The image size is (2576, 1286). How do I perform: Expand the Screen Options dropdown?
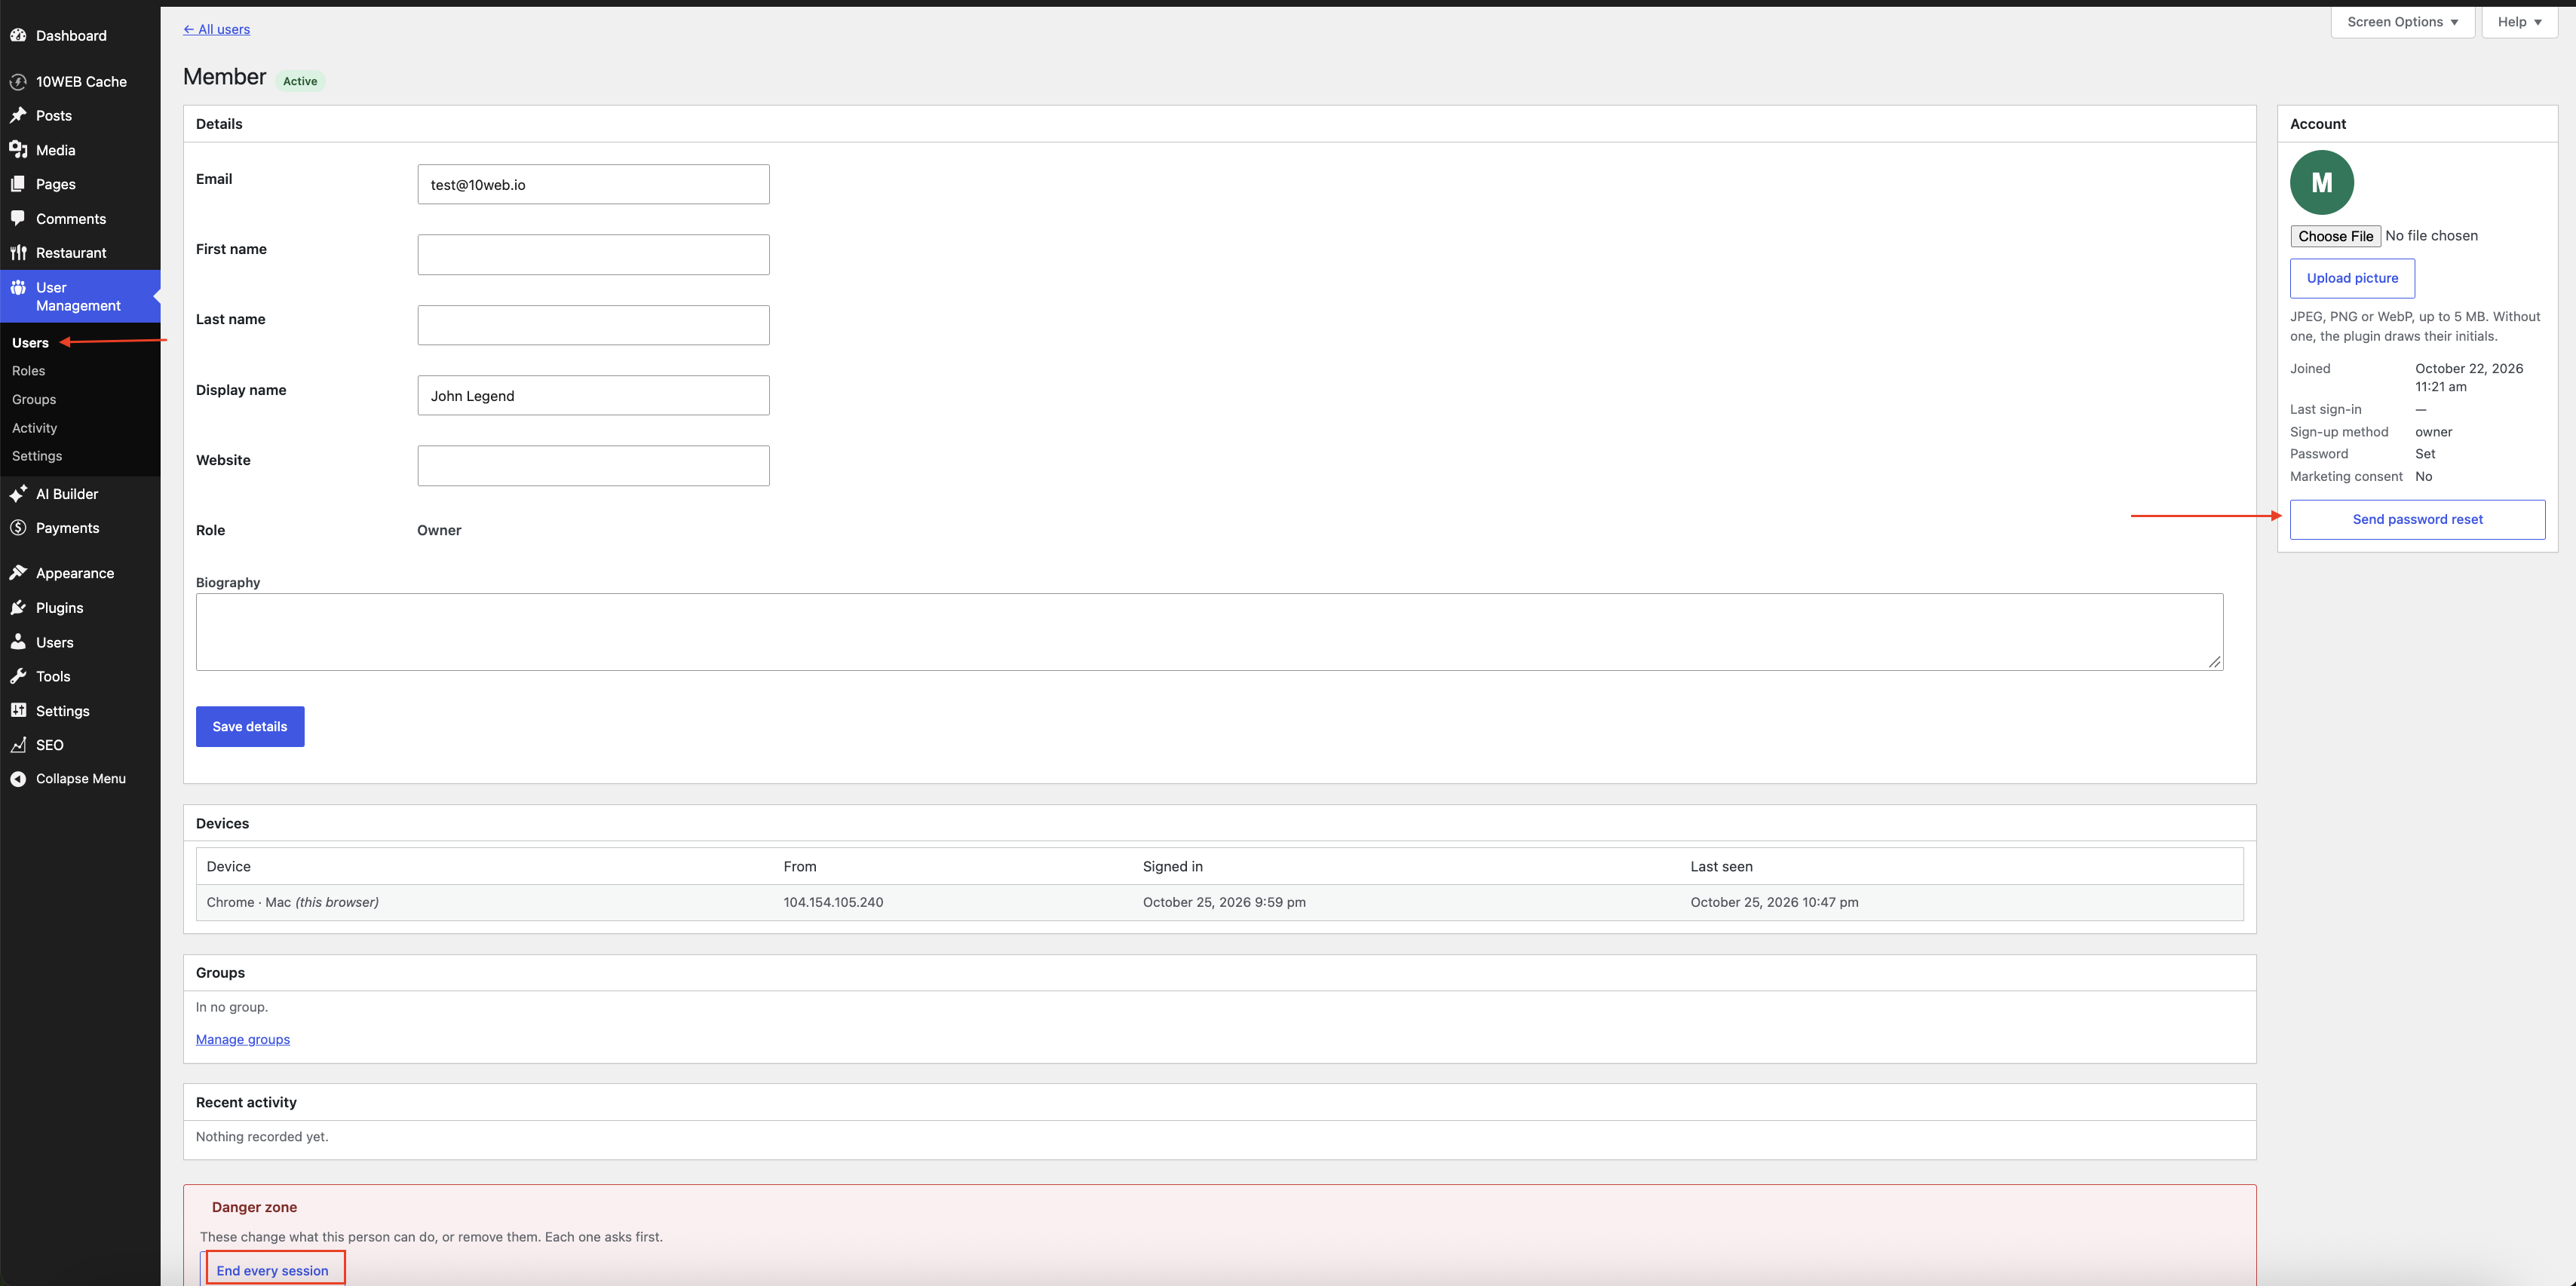click(2402, 22)
